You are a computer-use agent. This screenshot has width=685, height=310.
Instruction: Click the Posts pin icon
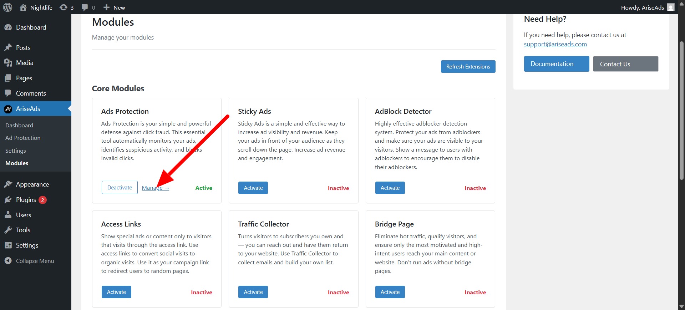click(8, 47)
